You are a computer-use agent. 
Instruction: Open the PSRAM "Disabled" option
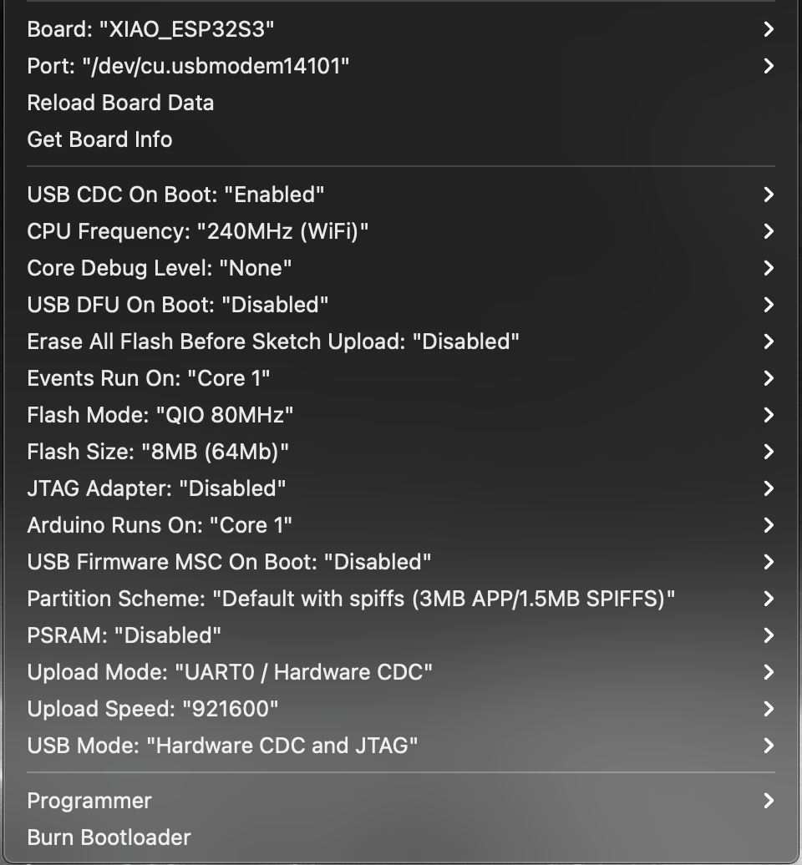click(x=401, y=635)
